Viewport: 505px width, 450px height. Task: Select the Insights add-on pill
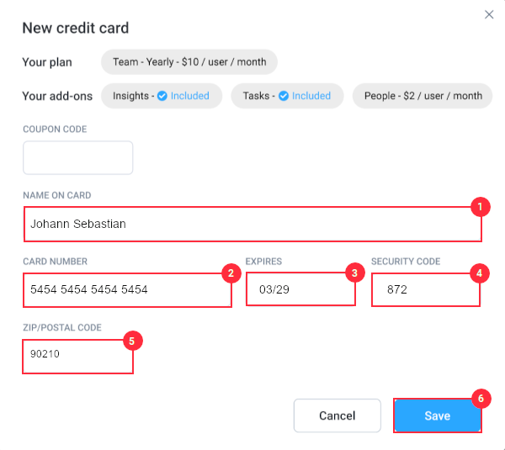click(162, 96)
